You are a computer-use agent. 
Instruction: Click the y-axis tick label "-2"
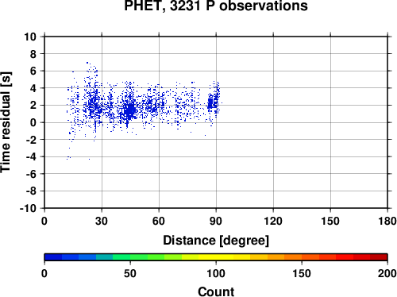tap(32, 140)
